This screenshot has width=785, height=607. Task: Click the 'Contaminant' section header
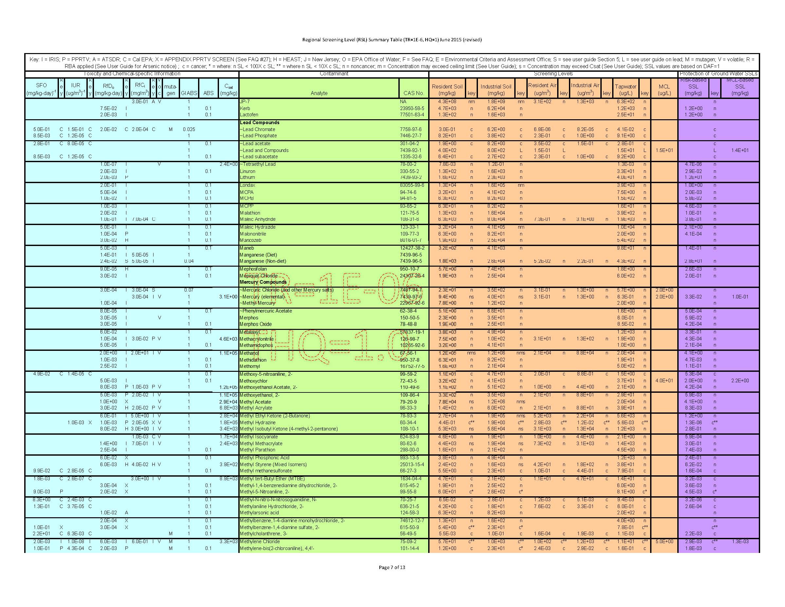[x=334, y=74]
